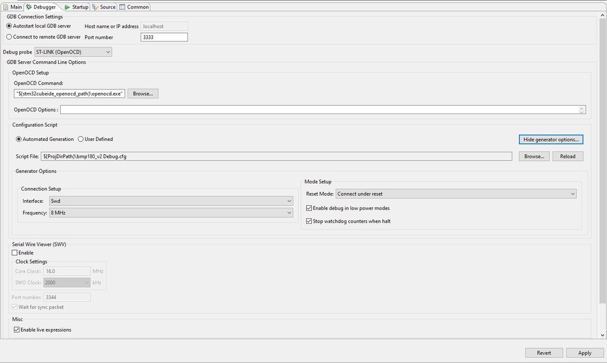
Task: Click Hide generator options button
Action: click(x=551, y=139)
